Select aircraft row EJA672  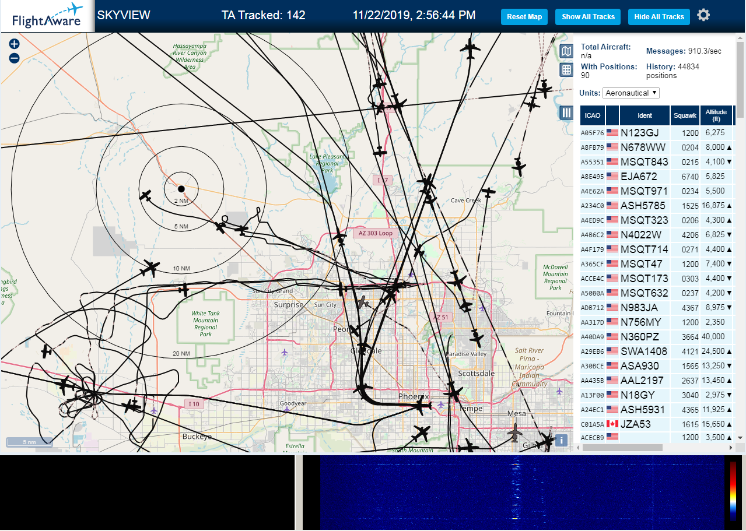[657, 176]
